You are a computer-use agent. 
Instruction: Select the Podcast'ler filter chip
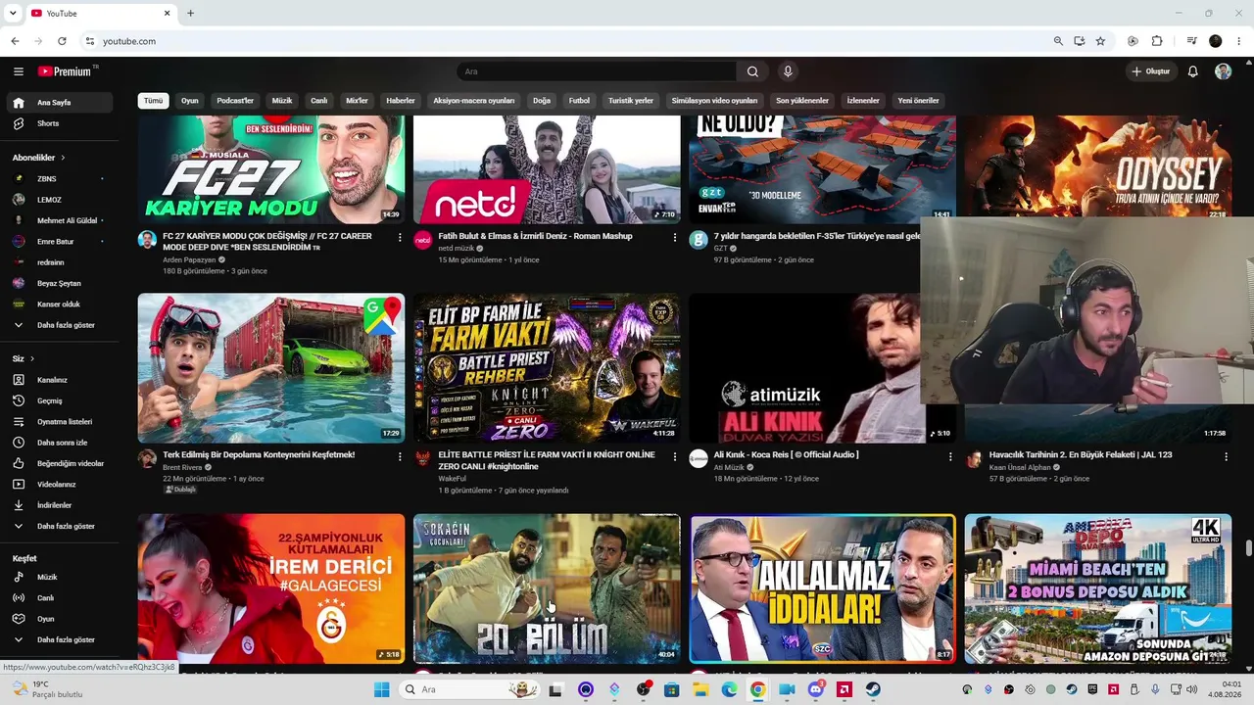click(x=235, y=101)
